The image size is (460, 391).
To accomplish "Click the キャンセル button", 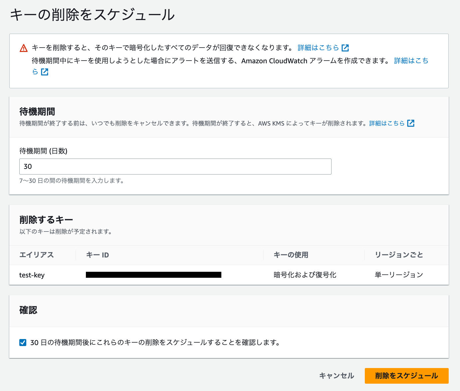I will coord(337,376).
